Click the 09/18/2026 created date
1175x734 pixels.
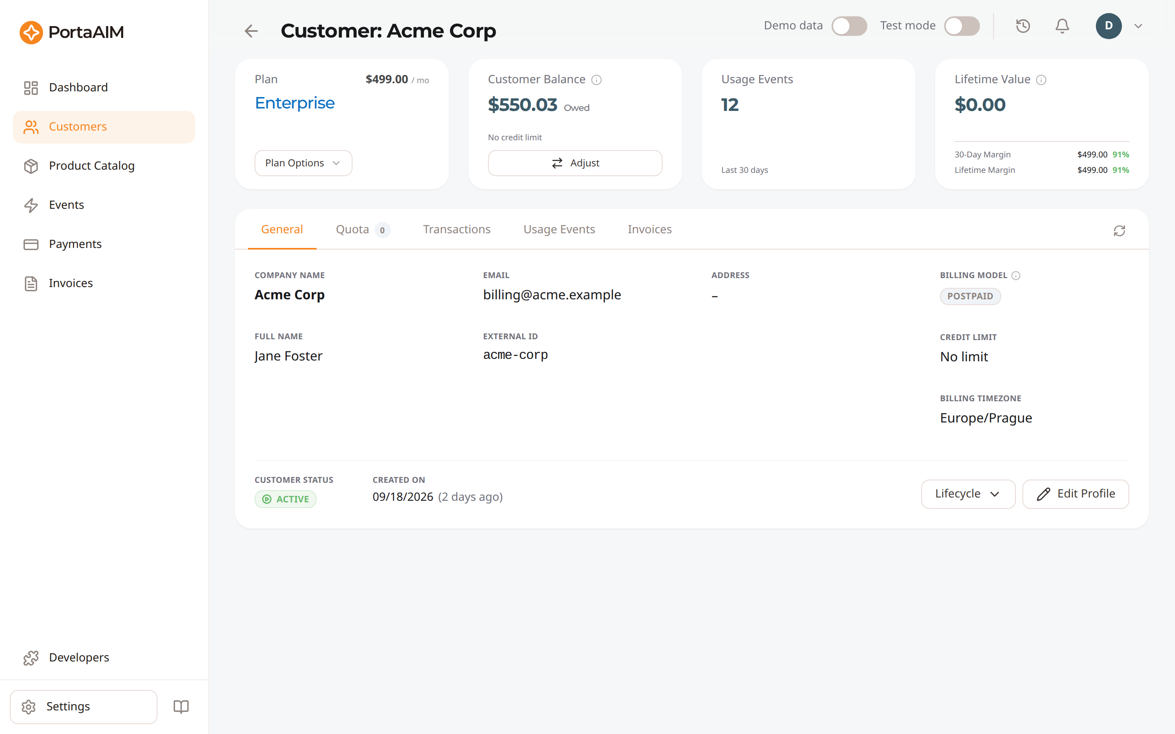pyautogui.click(x=403, y=497)
